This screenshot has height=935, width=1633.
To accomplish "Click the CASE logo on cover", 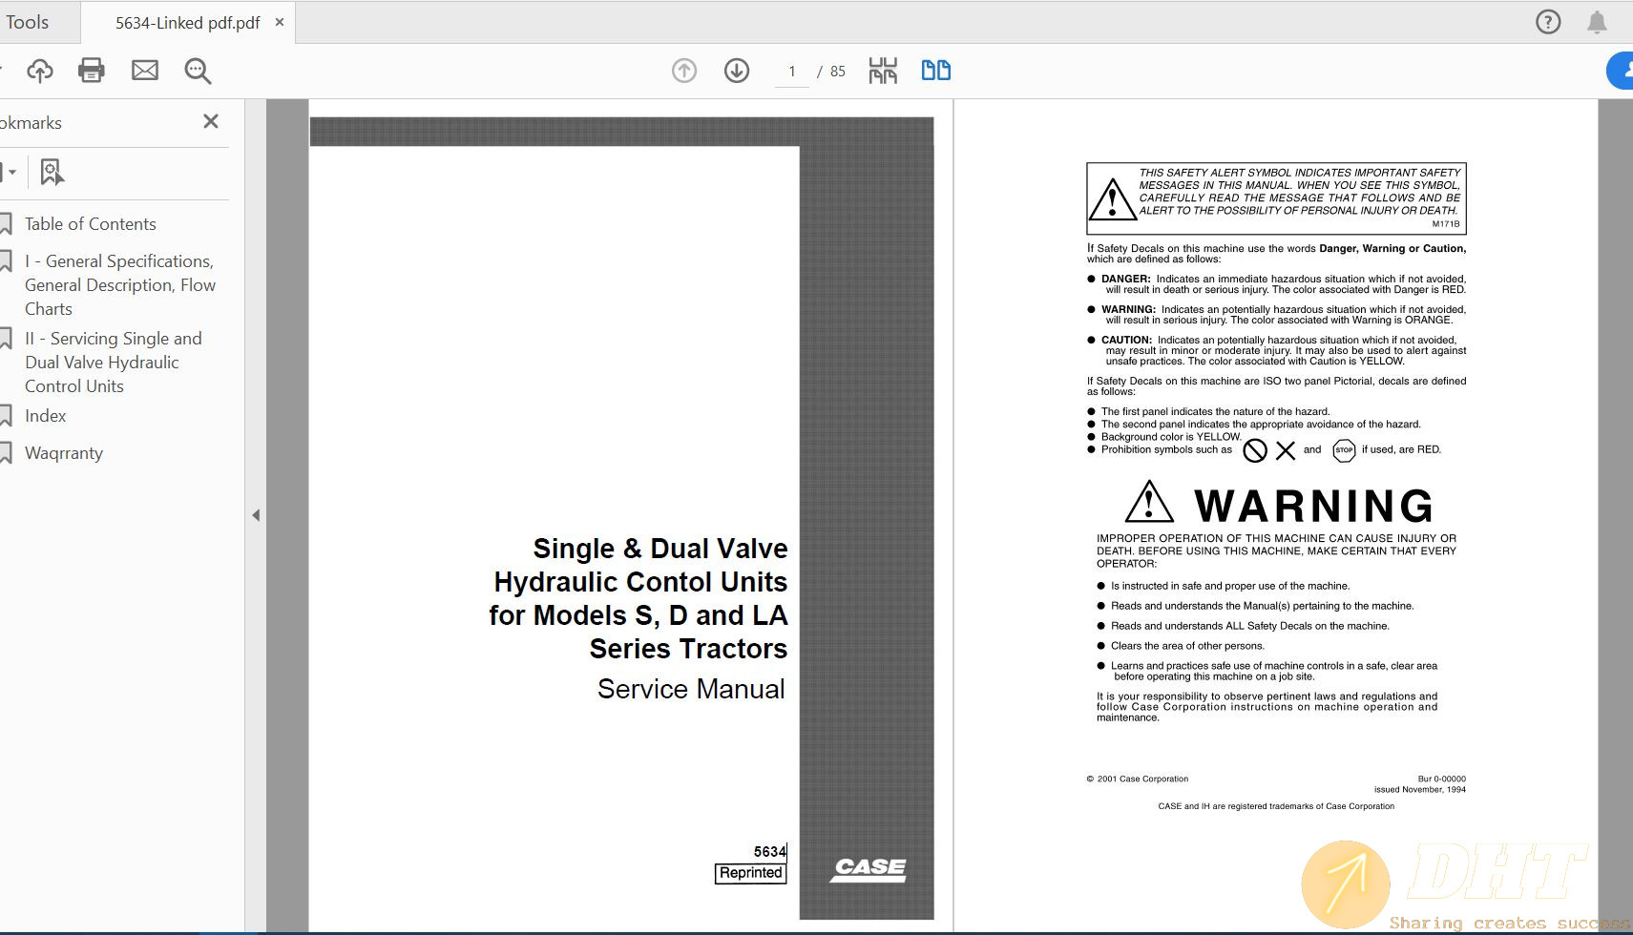I will tap(869, 868).
